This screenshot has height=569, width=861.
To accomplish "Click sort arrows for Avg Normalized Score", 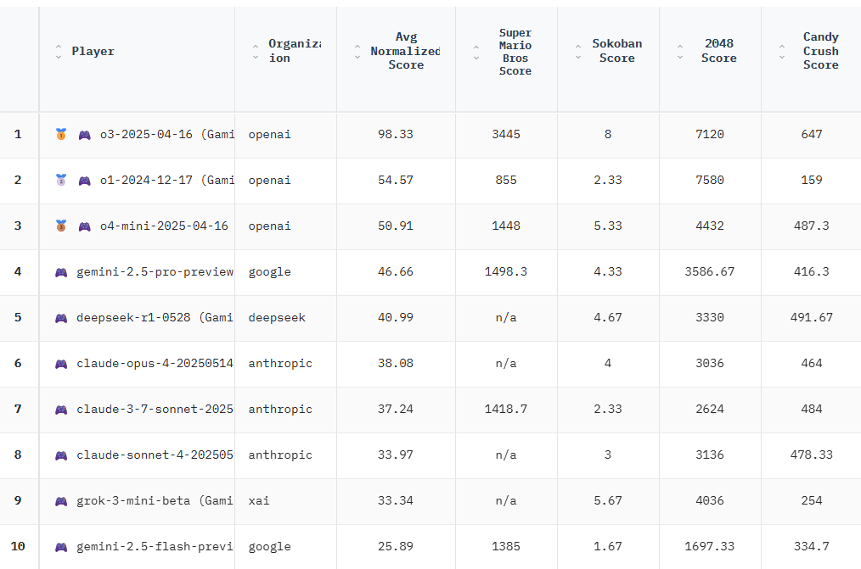I will [x=357, y=52].
